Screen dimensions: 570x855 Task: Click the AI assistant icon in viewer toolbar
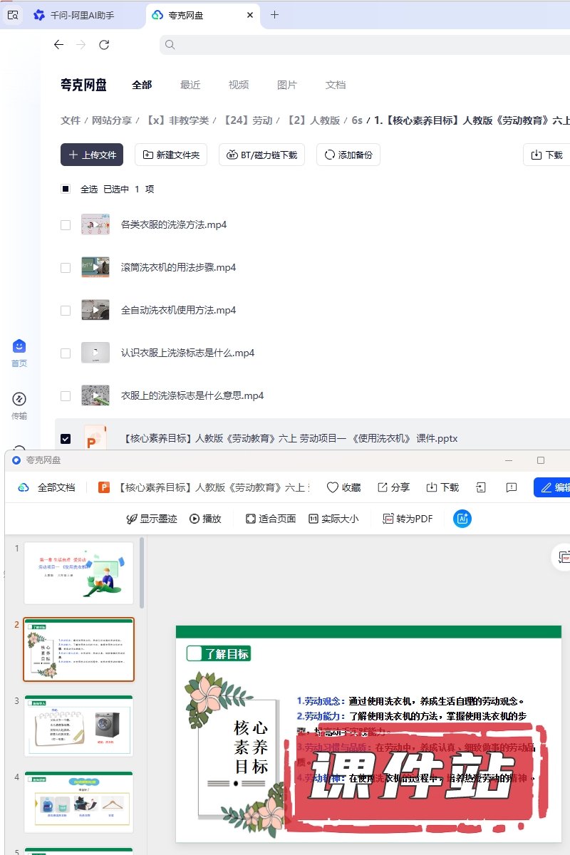pyautogui.click(x=462, y=519)
